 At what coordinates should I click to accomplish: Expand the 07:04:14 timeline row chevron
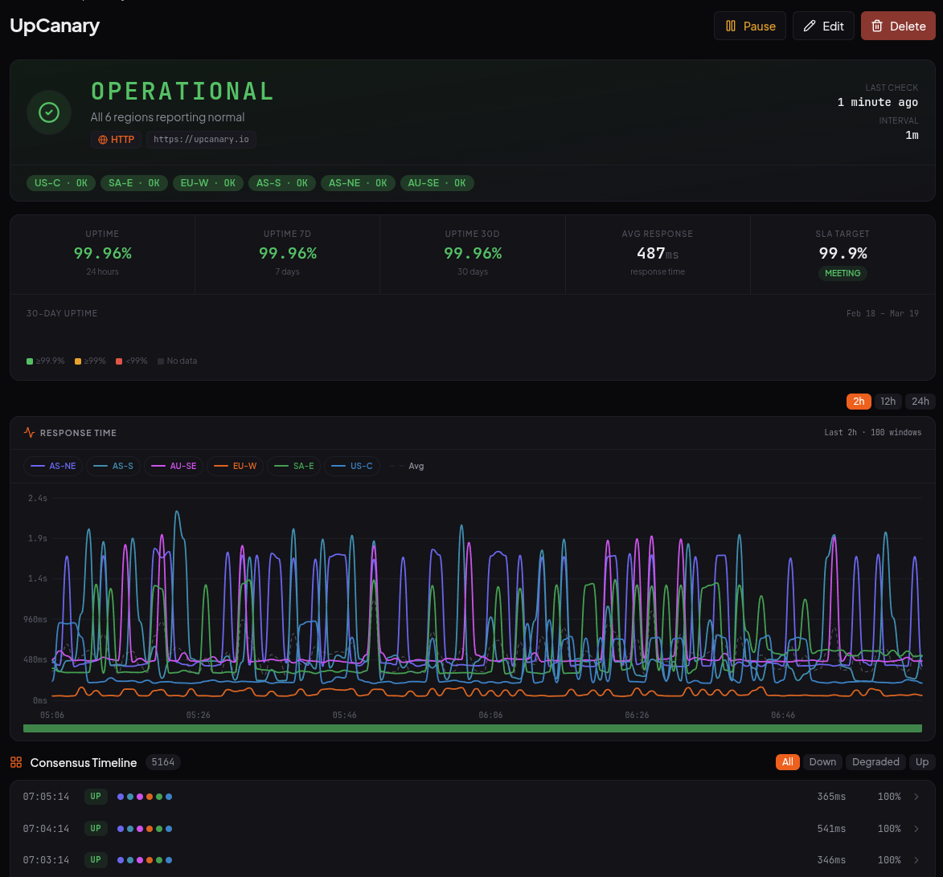coord(916,828)
